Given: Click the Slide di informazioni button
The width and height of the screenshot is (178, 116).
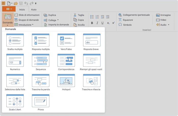Looking at the screenshot, I should tap(27, 15).
